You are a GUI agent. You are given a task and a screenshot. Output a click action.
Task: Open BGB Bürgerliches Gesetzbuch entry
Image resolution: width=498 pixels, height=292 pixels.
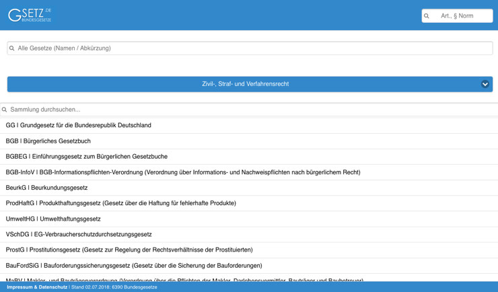(x=48, y=141)
